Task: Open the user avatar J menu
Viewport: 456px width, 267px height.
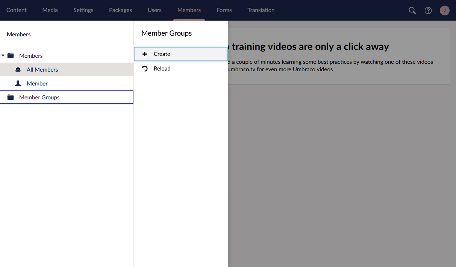Action: 445,10
